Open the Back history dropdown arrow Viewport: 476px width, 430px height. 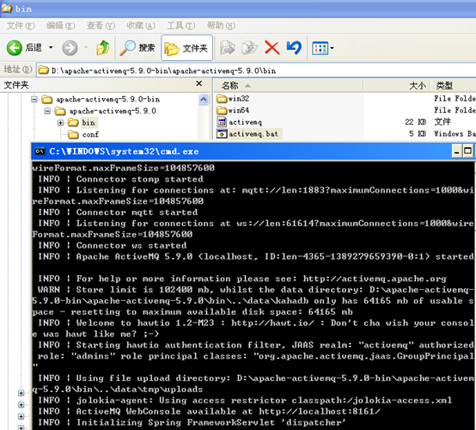click(x=51, y=47)
